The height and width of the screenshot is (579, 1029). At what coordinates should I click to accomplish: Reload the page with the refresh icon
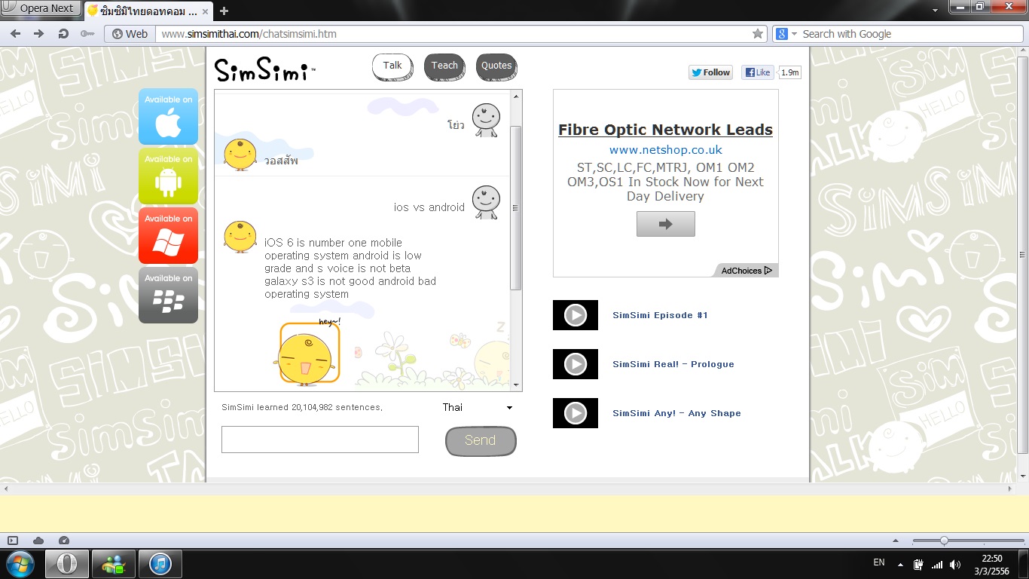[x=63, y=34]
